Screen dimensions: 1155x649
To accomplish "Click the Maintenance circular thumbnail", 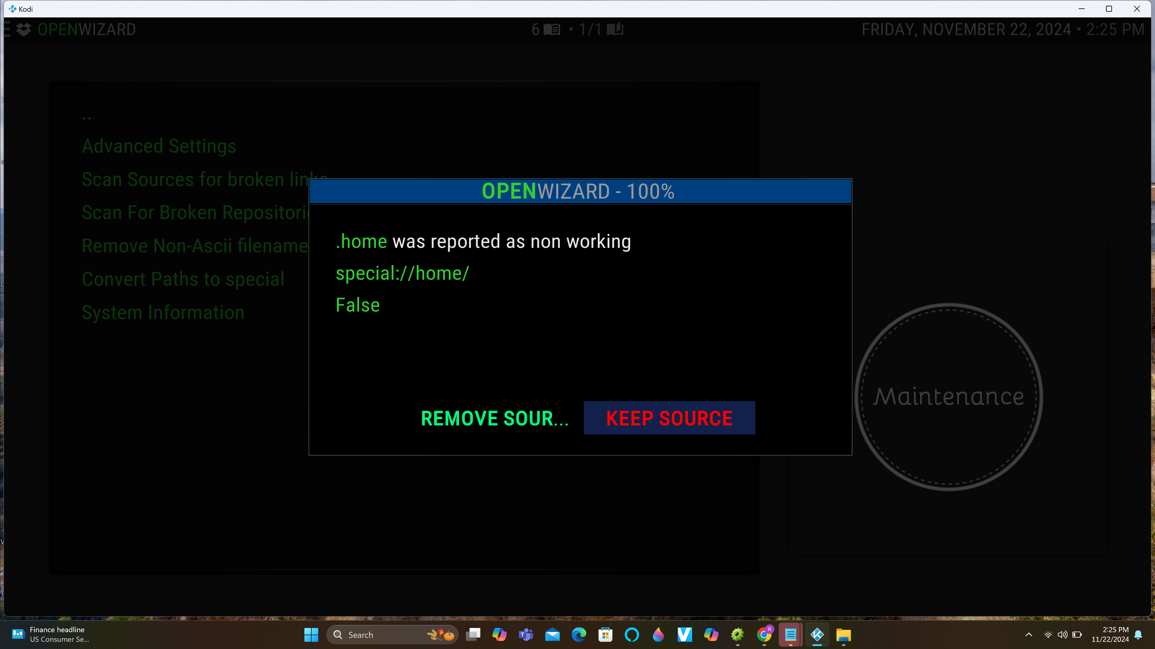I will point(948,397).
